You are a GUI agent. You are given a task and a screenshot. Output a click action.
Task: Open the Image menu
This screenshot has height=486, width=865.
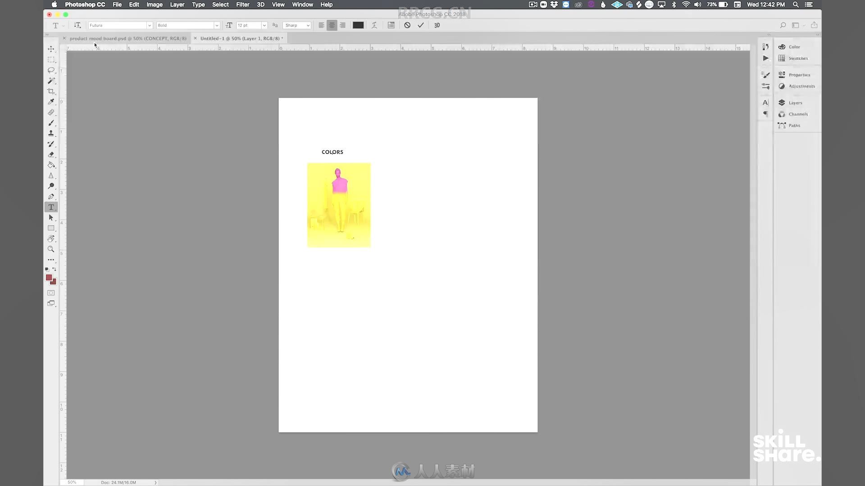pyautogui.click(x=155, y=5)
